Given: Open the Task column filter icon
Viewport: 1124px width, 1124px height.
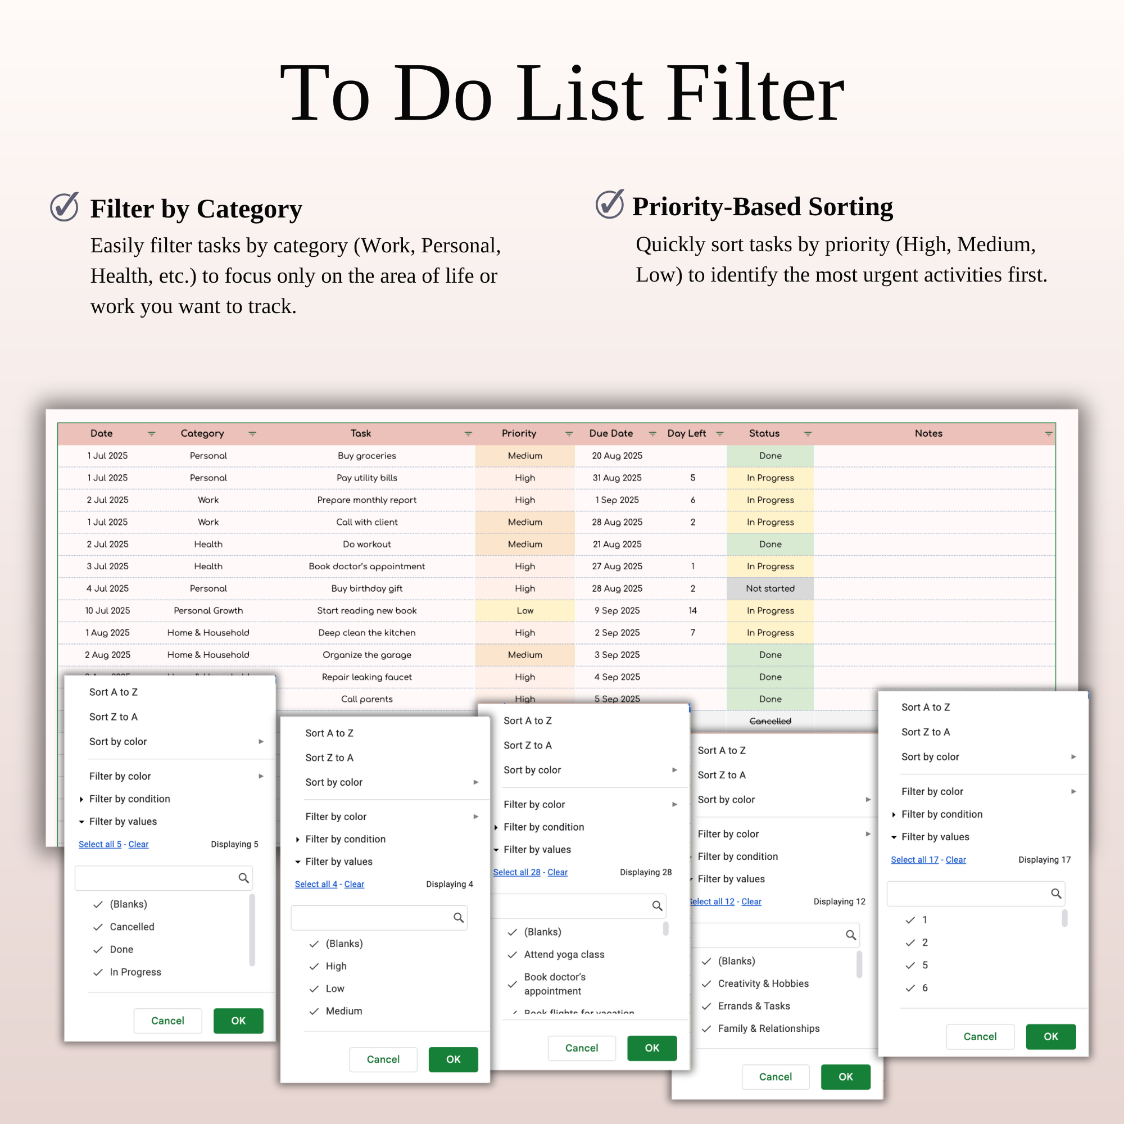Looking at the screenshot, I should (x=468, y=434).
